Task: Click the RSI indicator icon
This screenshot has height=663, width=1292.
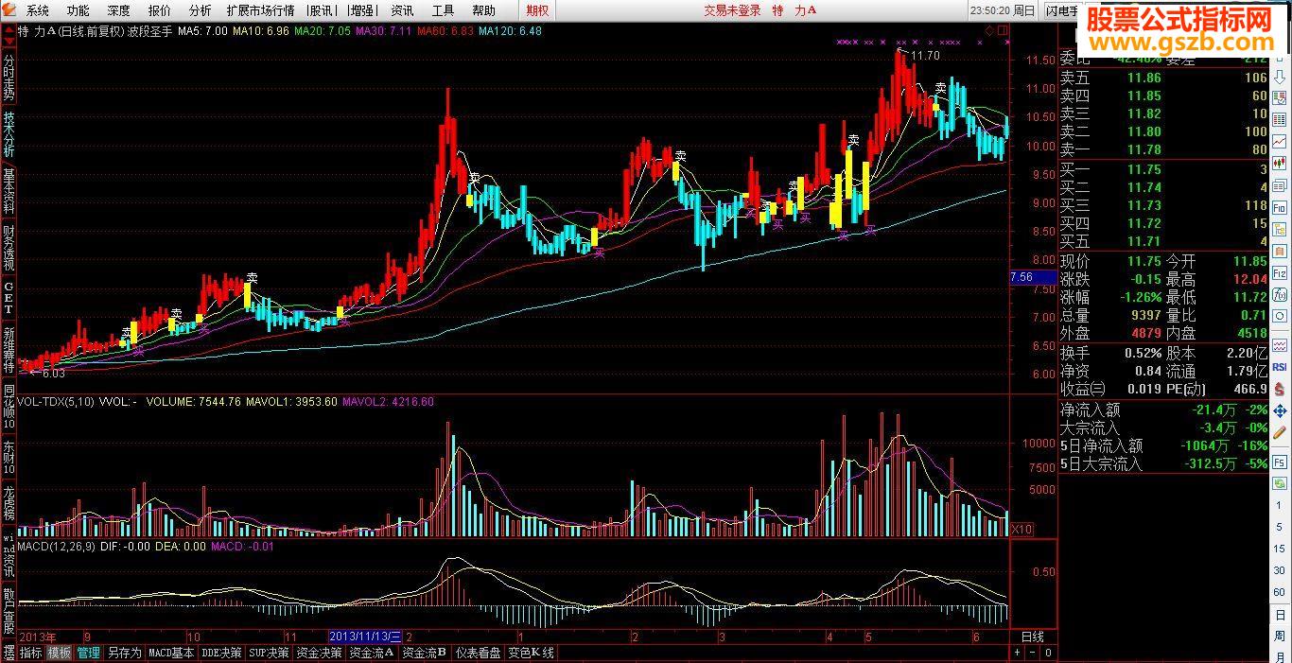Action: tap(1279, 367)
